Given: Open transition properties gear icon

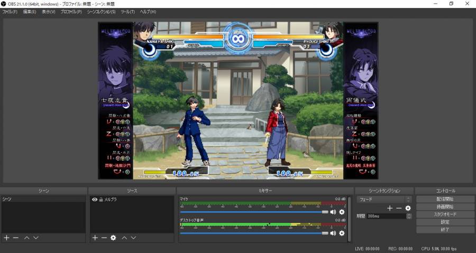Looking at the screenshot, I should (408, 208).
